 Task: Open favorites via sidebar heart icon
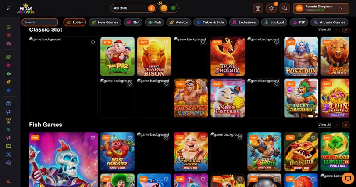tap(8, 36)
